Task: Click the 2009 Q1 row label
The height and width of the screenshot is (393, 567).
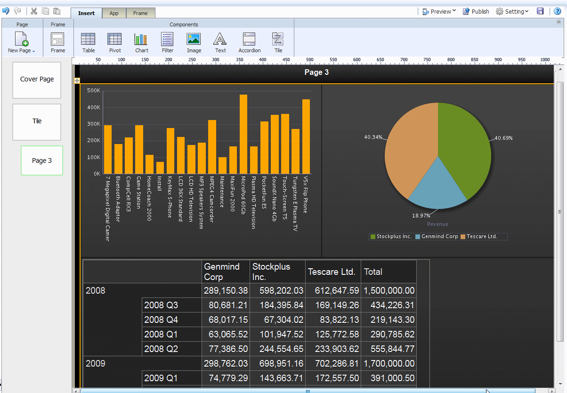Action: point(171,378)
